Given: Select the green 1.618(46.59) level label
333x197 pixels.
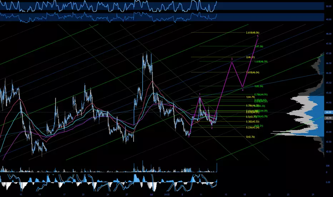Looking at the screenshot, I should click(261, 62).
